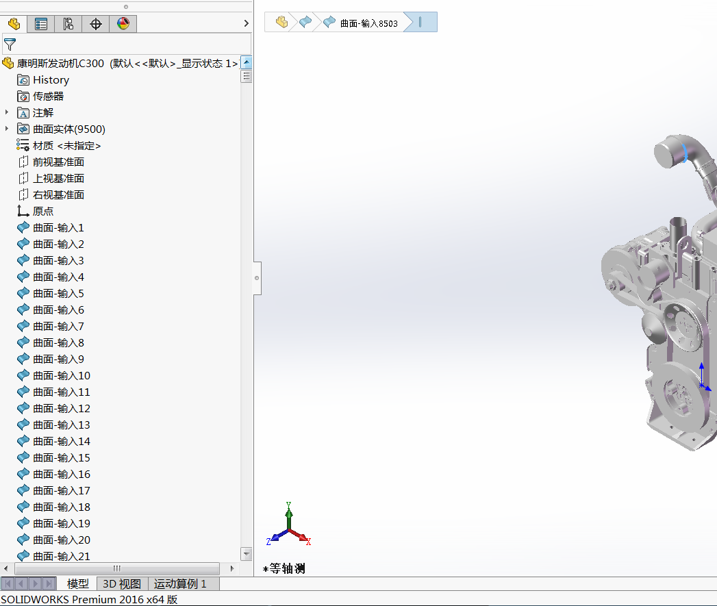This screenshot has width=717, height=606.
Task: Click the surface icon of 曲面-输入18
Action: (x=23, y=507)
